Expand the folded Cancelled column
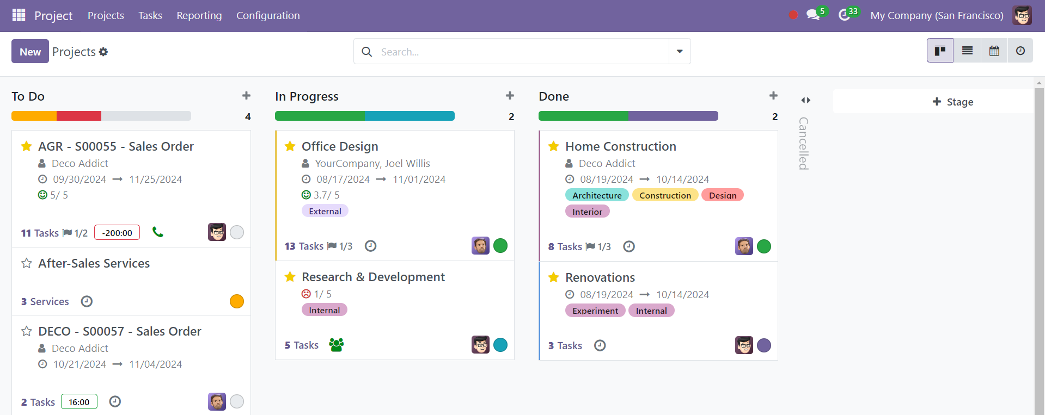 coord(805,100)
